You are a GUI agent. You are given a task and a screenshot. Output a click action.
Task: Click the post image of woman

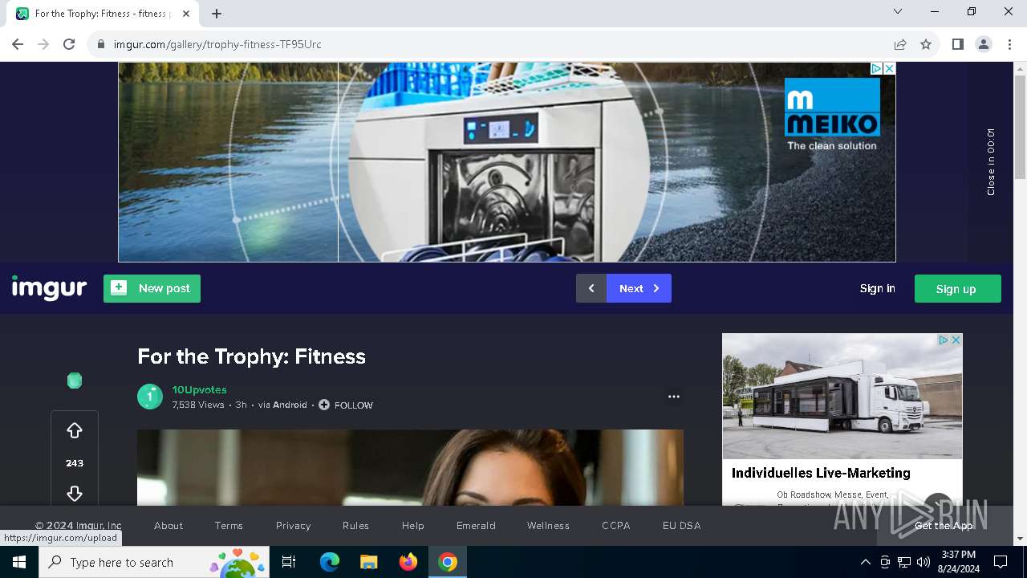coord(410,467)
